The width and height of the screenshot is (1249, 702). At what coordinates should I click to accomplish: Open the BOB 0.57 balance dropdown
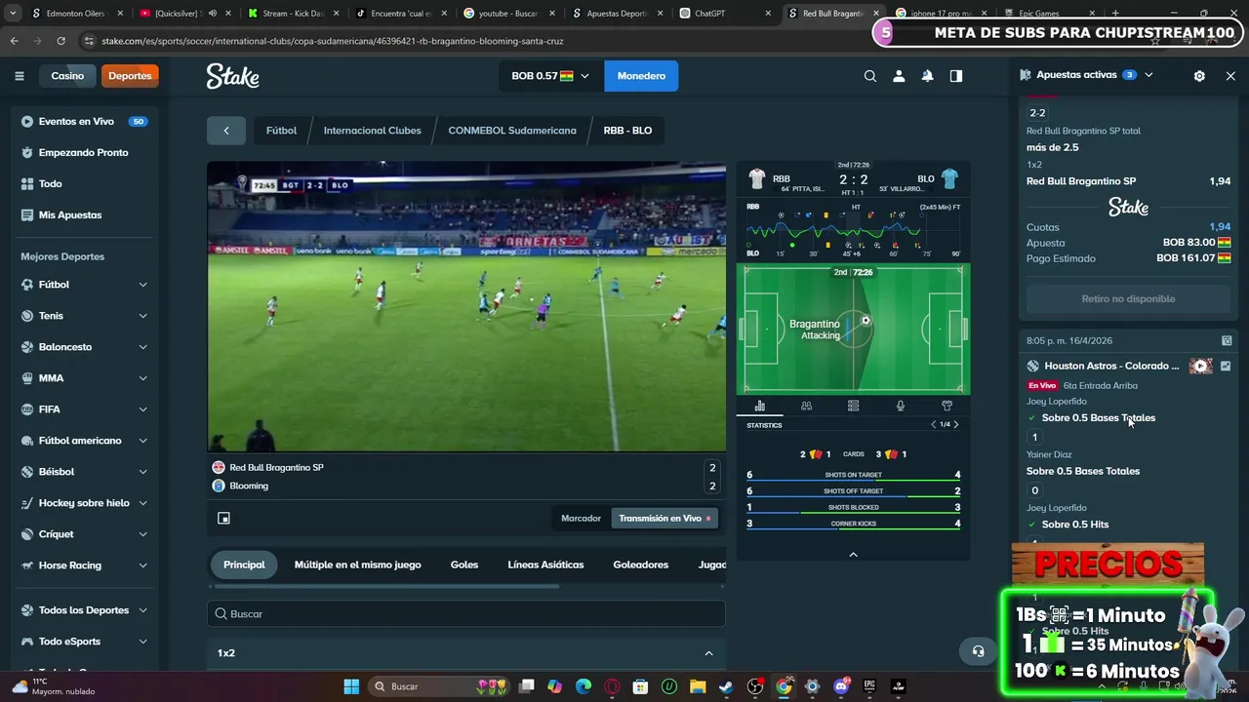550,76
